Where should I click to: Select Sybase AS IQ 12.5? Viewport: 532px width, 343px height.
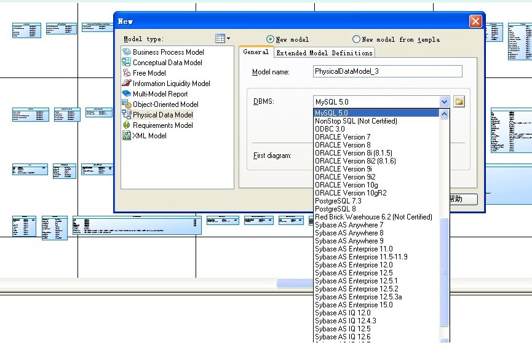[x=376, y=328]
